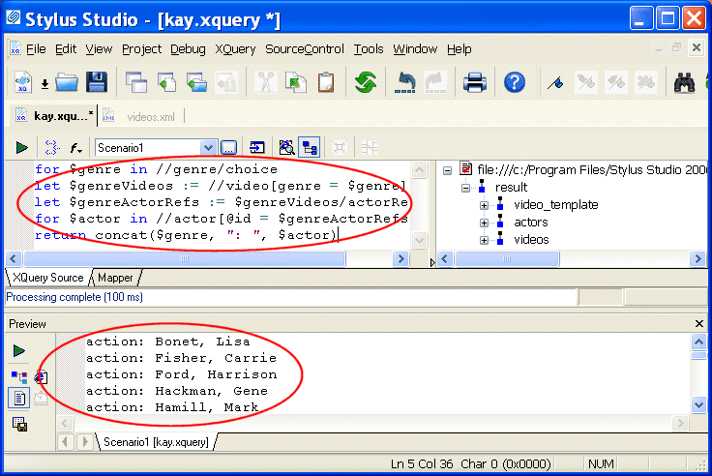The height and width of the screenshot is (476, 712).
Task: Save preview output using the Preview save icon
Action: pyautogui.click(x=18, y=425)
